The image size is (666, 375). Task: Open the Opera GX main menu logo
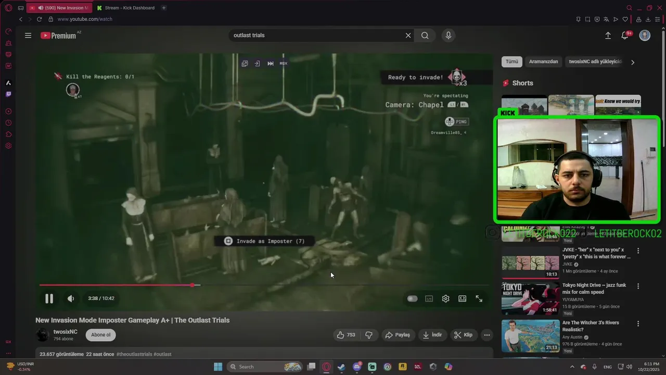[8, 8]
